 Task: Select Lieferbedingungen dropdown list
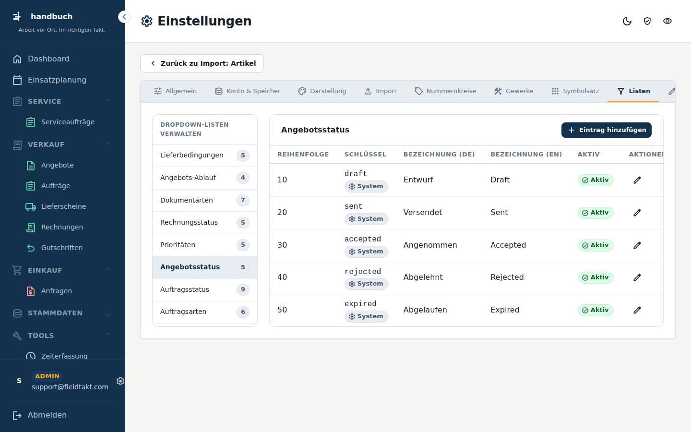[205, 156]
